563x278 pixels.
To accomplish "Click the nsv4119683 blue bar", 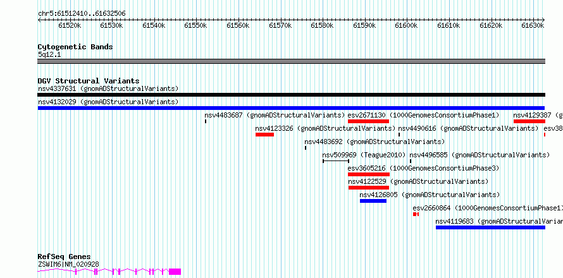I will [490, 227].
